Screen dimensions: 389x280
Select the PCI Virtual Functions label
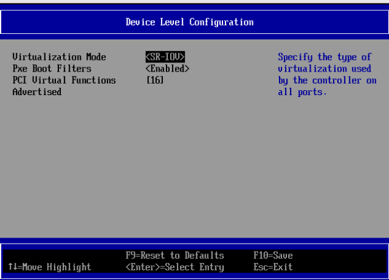64,80
